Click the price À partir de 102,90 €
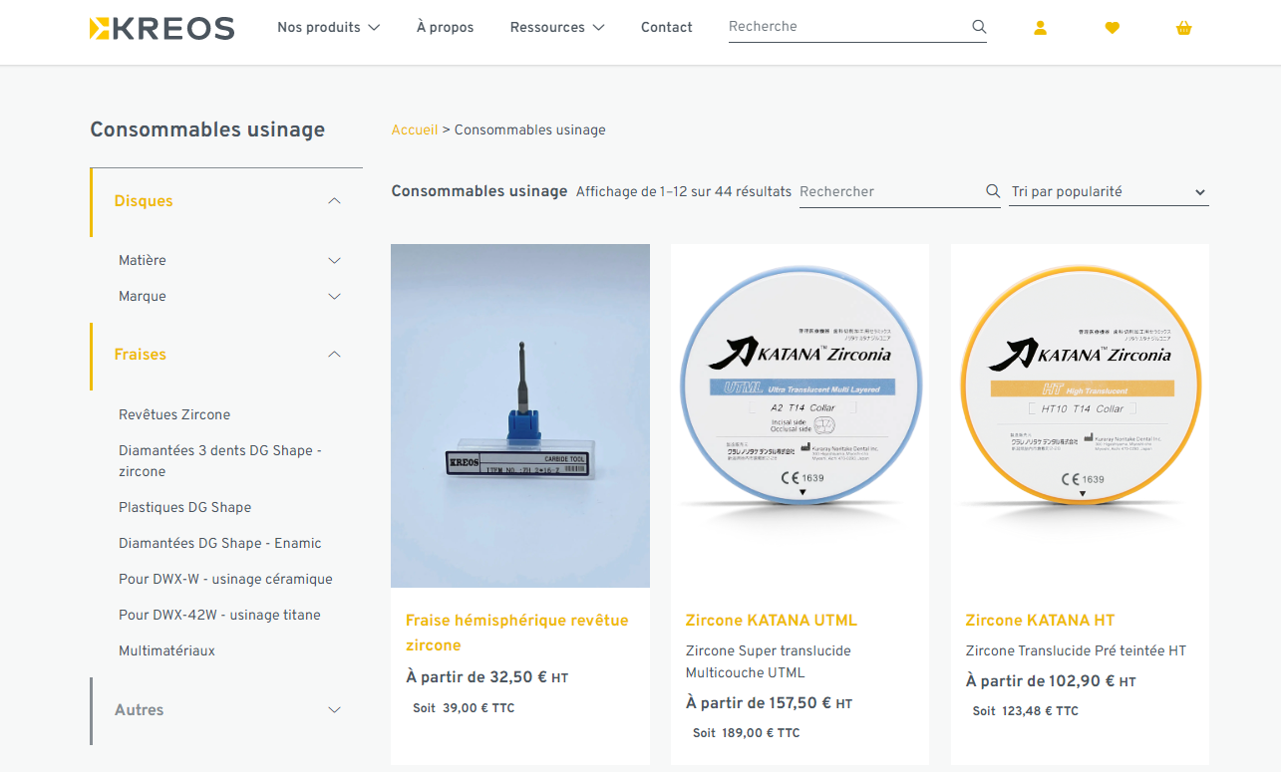 click(1051, 681)
